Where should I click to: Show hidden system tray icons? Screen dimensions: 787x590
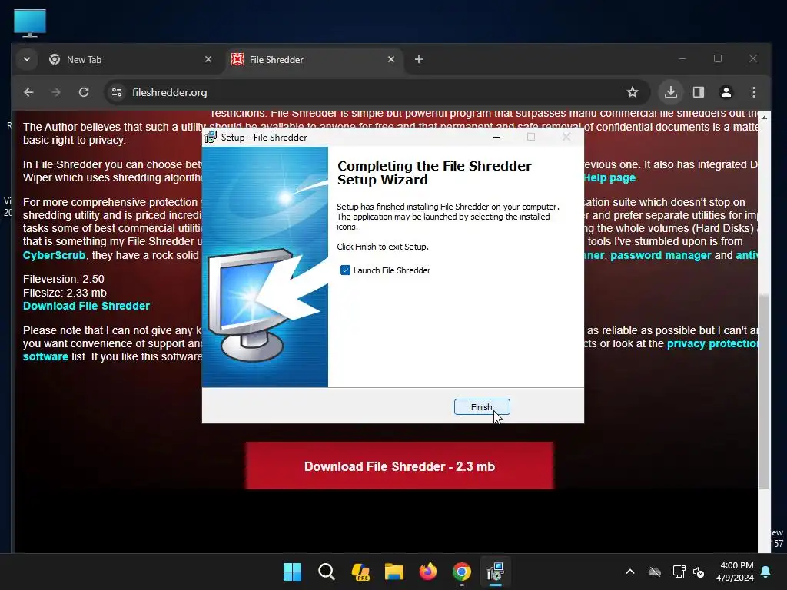click(x=630, y=572)
